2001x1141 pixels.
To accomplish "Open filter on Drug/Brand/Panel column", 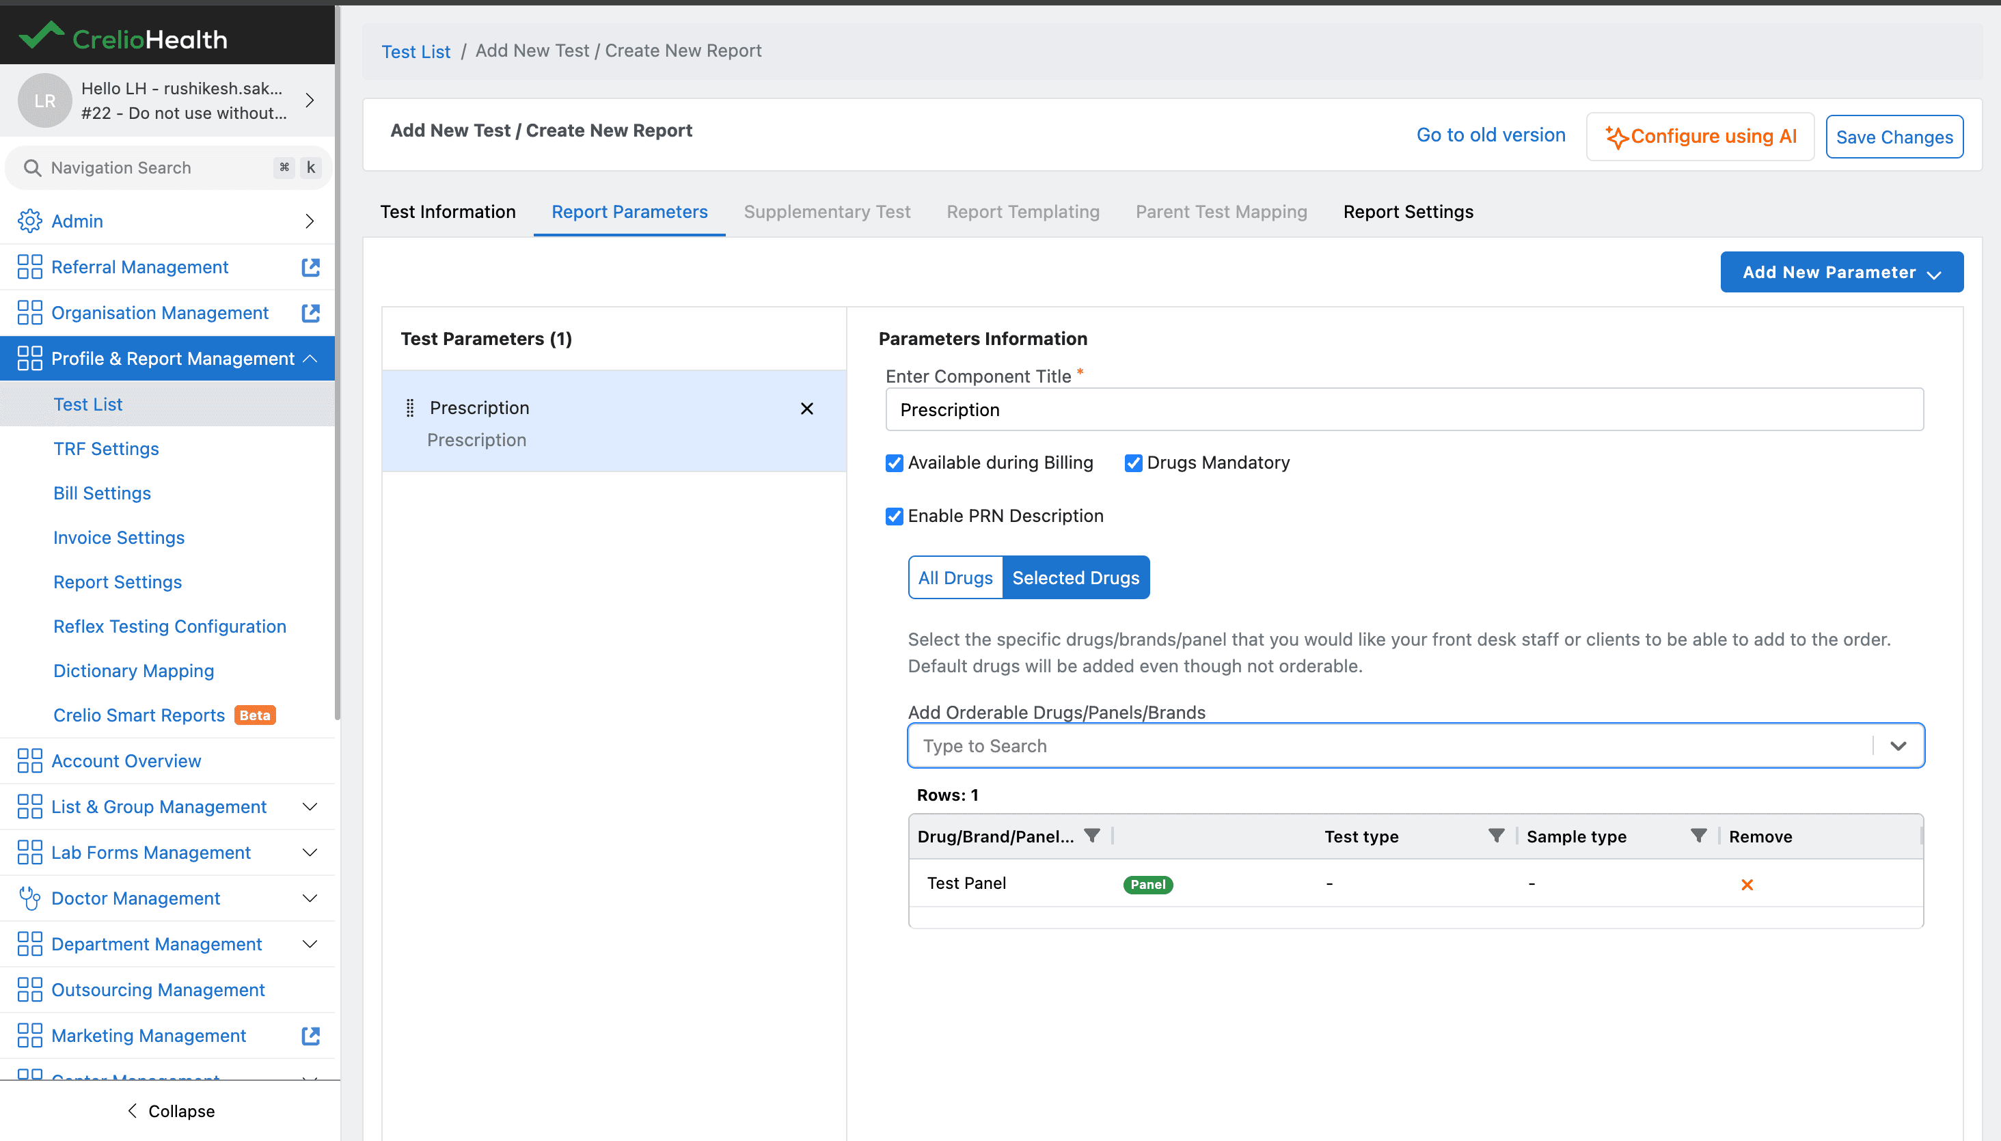I will [1092, 836].
